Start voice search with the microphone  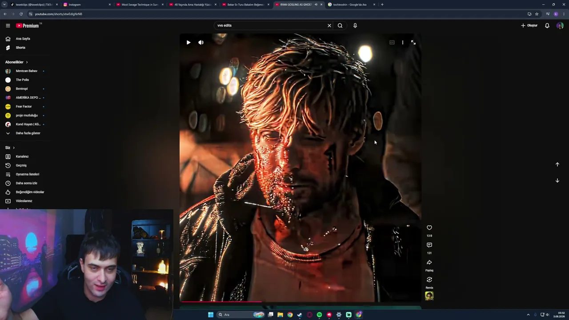tap(355, 26)
